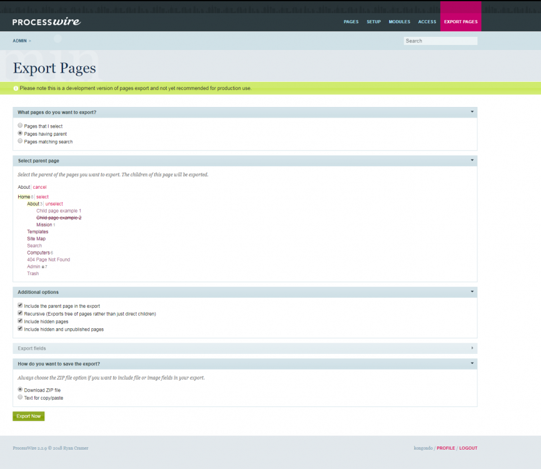The height and width of the screenshot is (469, 541).
Task: Choose the "Pages matching search" radio button
Action: click(x=20, y=141)
